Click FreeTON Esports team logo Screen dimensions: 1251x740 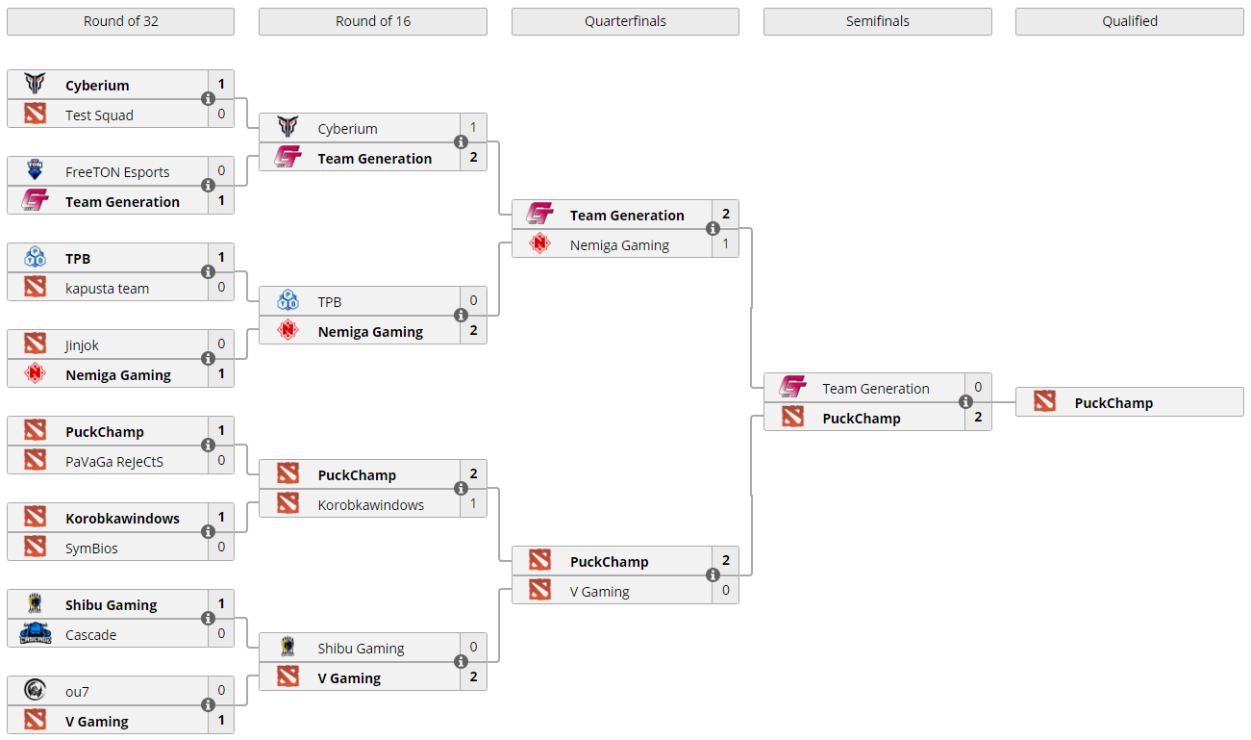coord(36,171)
